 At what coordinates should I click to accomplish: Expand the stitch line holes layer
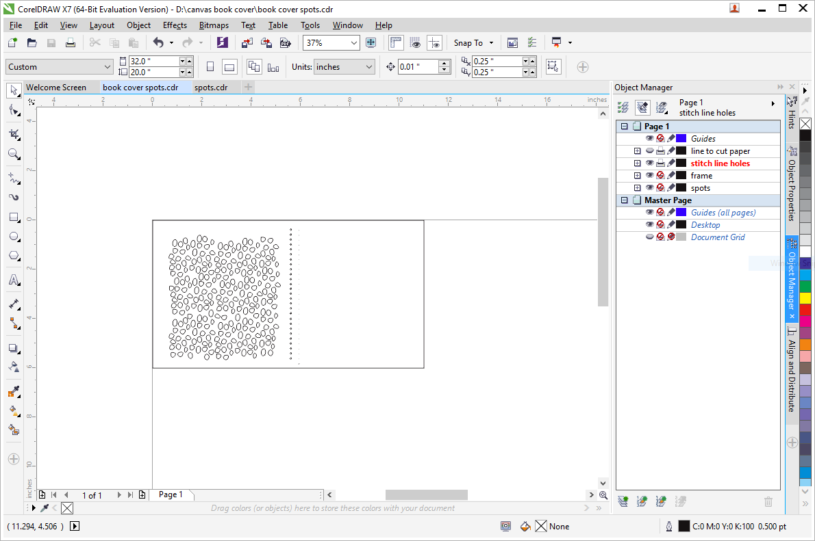[637, 163]
